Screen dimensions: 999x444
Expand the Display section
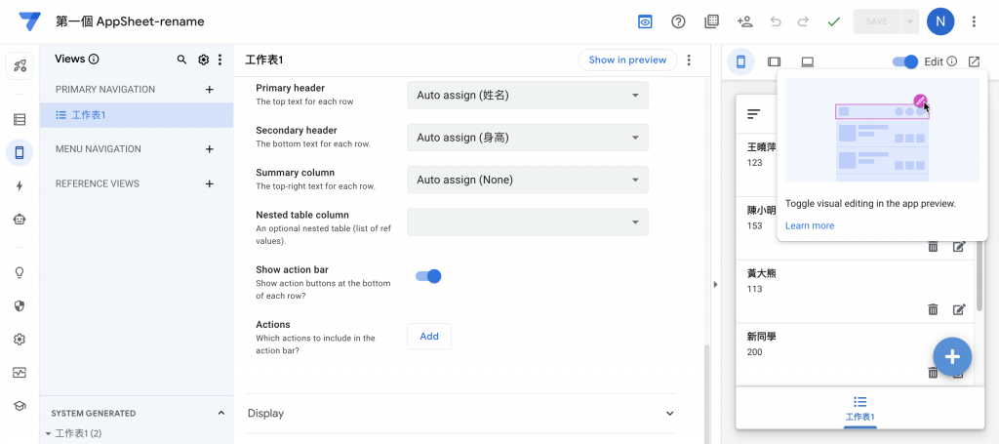[x=460, y=413]
